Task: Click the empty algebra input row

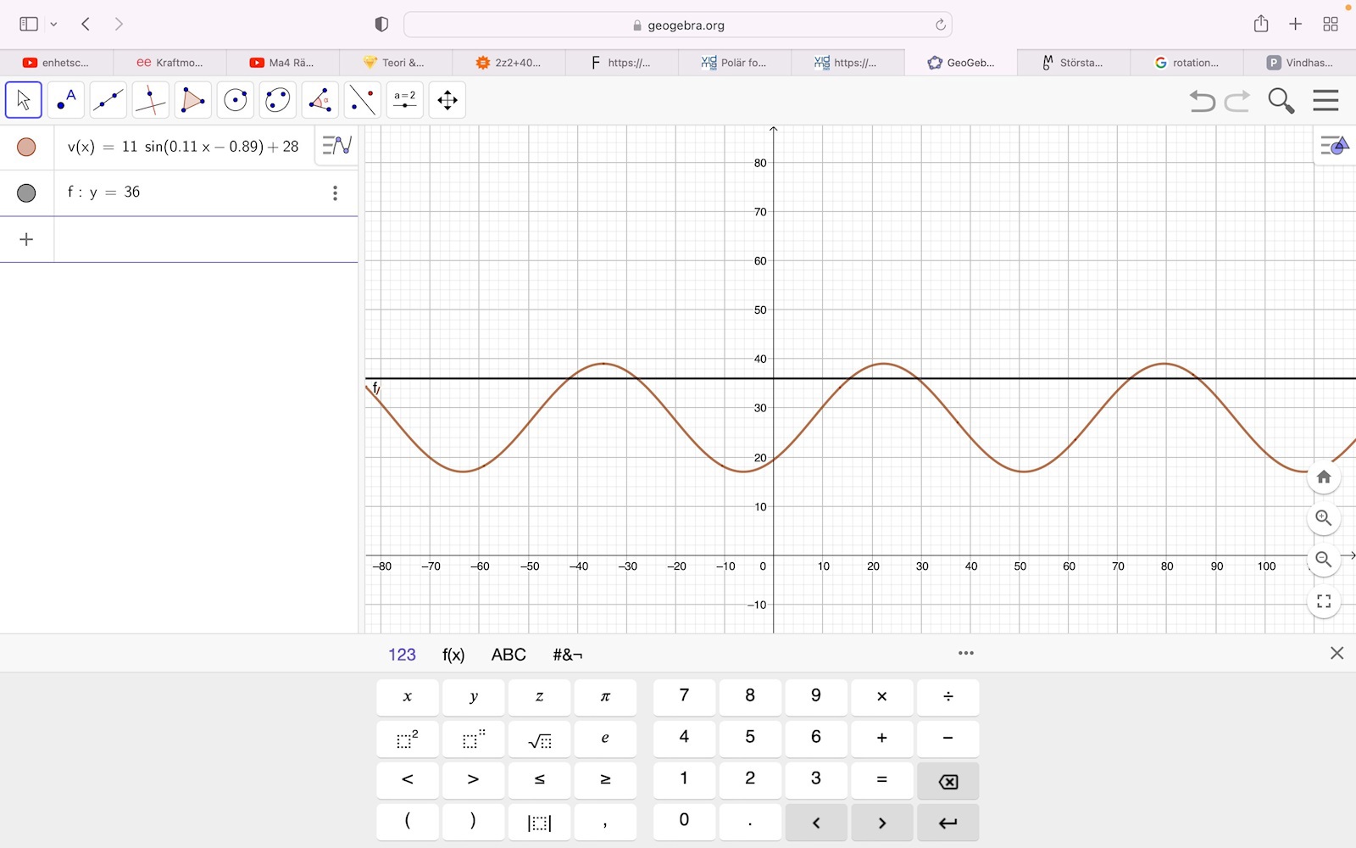Action: (203, 239)
